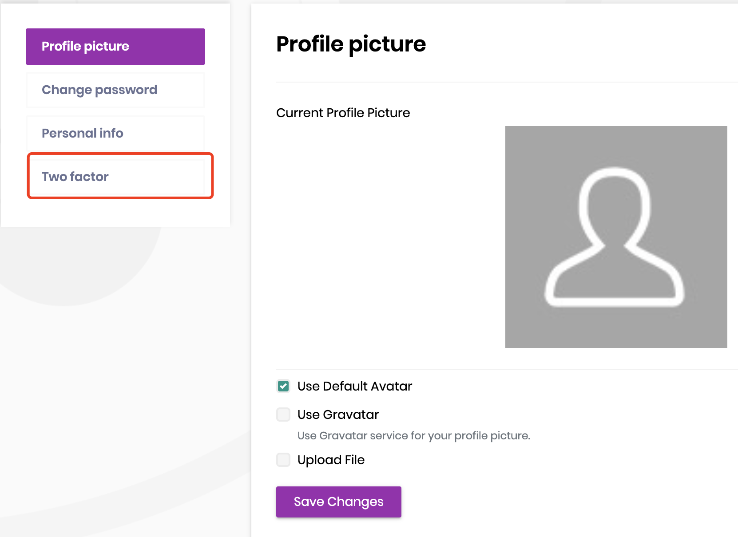Screen dimensions: 738x537
Task: Open the Two factor settings
Action: (x=115, y=177)
